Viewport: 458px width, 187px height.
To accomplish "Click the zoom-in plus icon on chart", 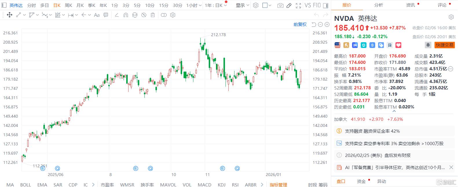I will coord(327,25).
